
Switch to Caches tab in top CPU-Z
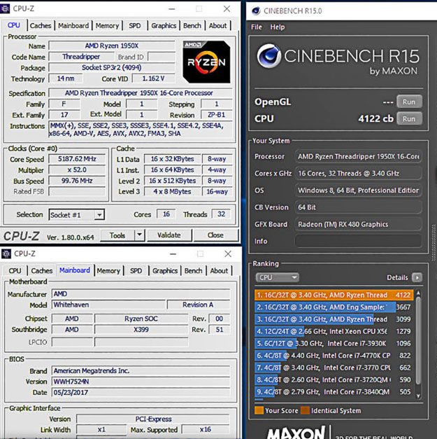coord(41,25)
